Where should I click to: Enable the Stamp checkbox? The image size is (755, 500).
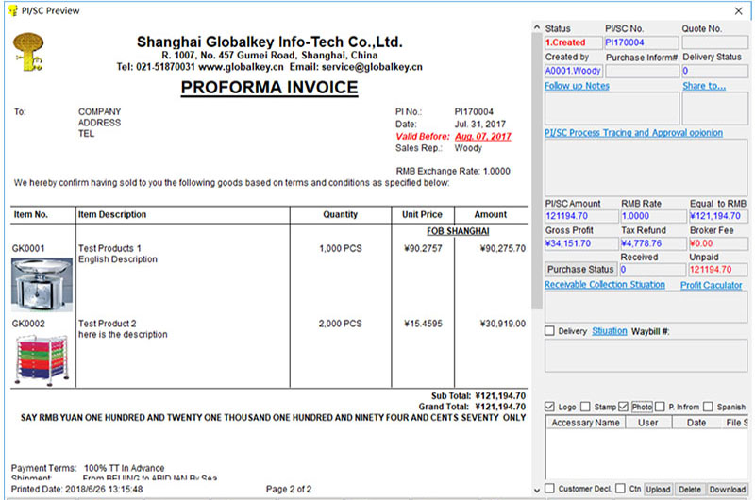pos(586,407)
